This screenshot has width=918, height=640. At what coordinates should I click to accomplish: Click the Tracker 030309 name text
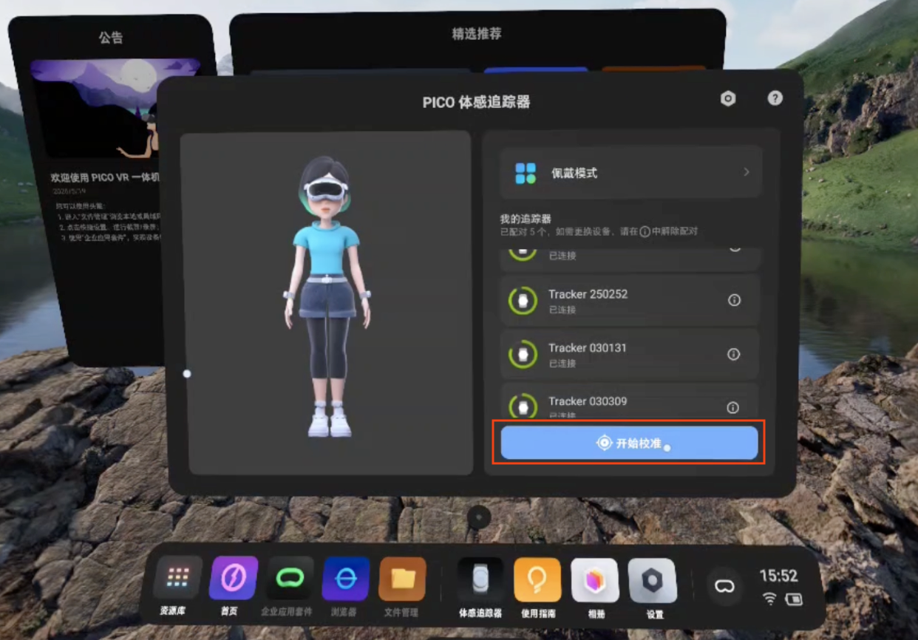click(x=588, y=401)
